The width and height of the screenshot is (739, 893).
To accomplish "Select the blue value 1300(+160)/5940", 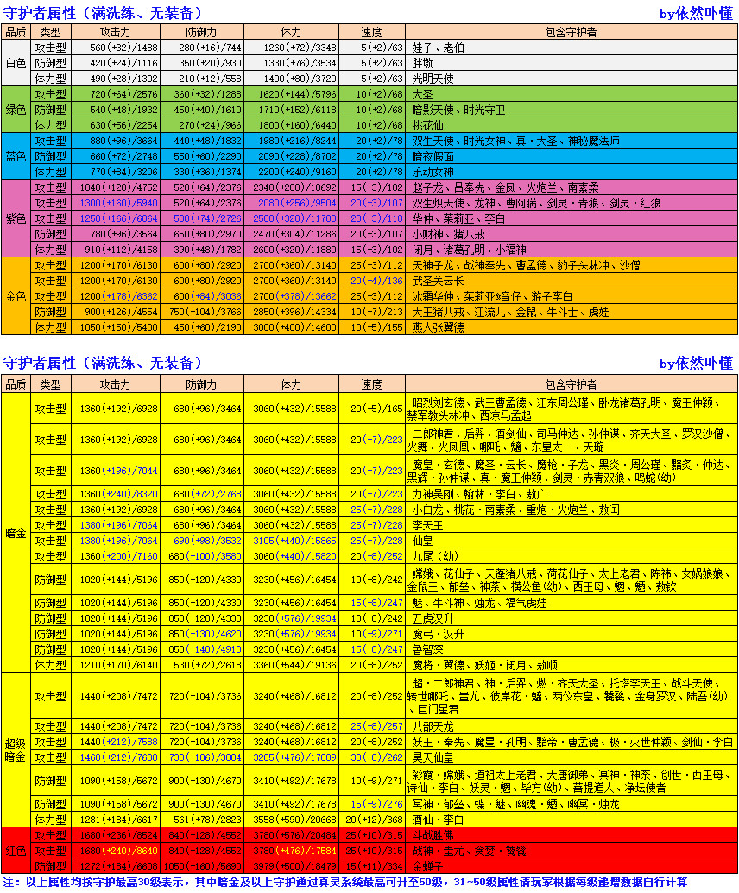I will (118, 203).
